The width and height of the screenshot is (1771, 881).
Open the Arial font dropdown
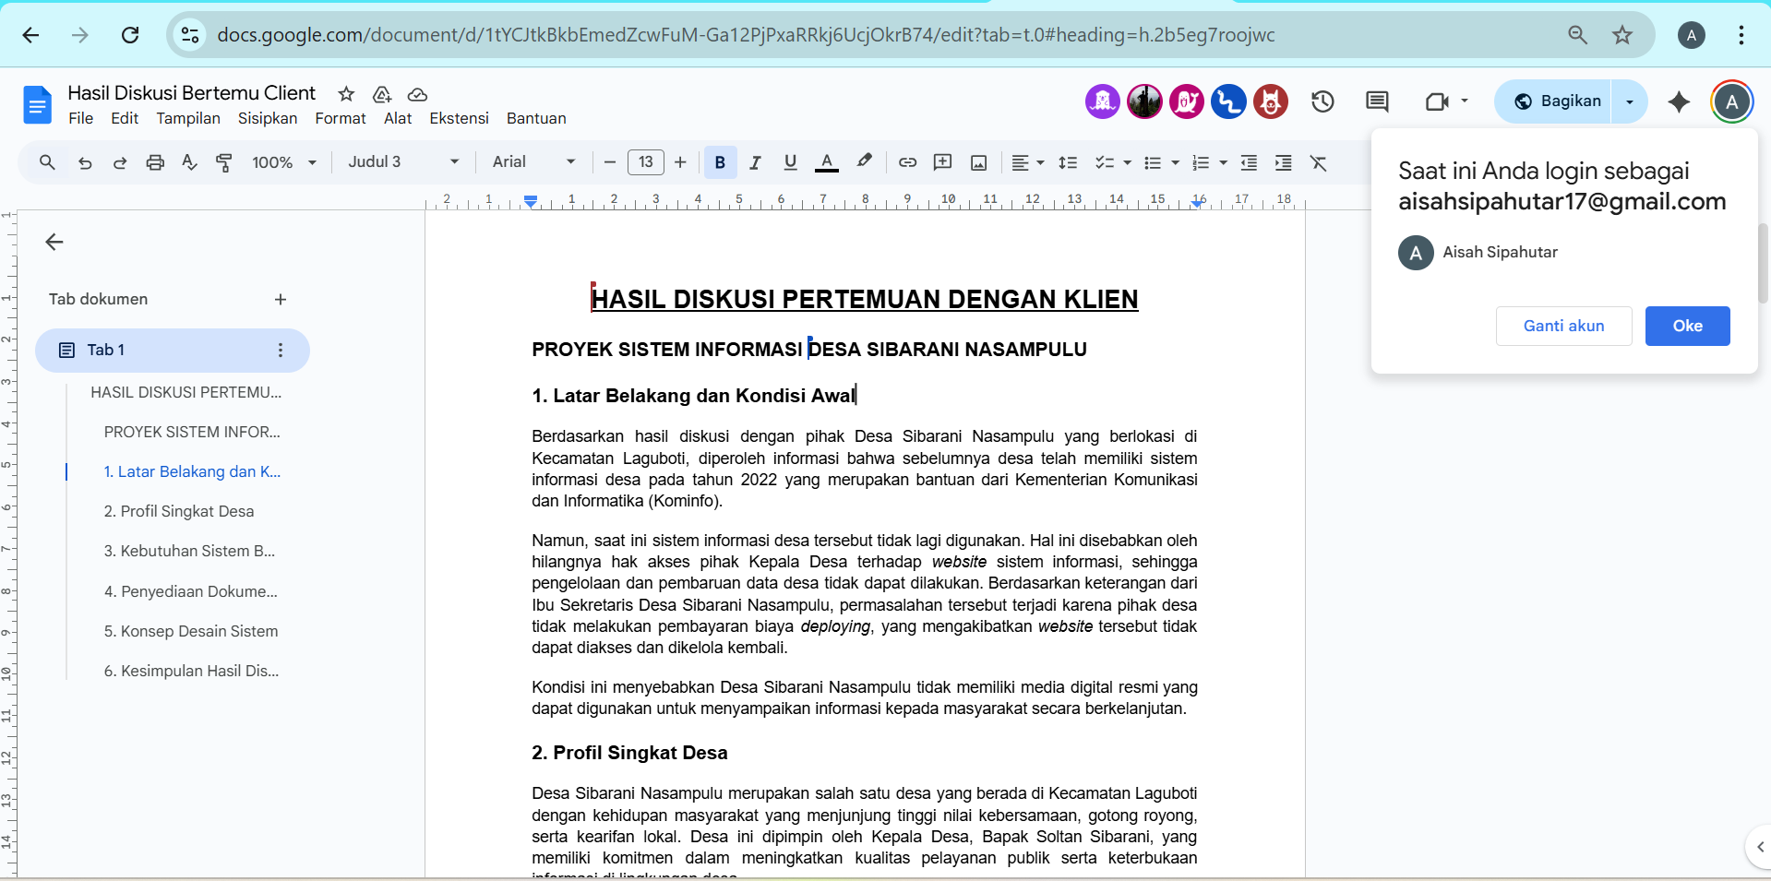pyautogui.click(x=534, y=162)
